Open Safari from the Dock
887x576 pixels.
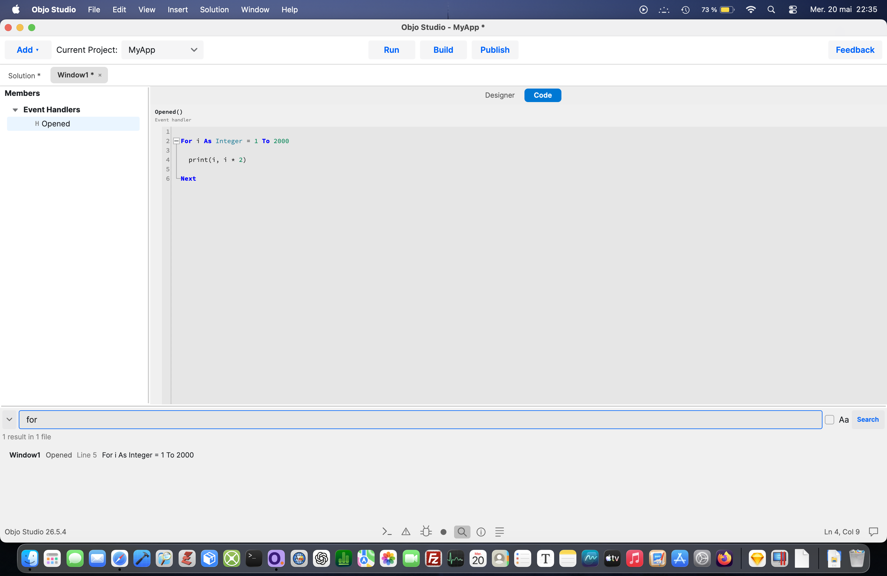(x=120, y=558)
